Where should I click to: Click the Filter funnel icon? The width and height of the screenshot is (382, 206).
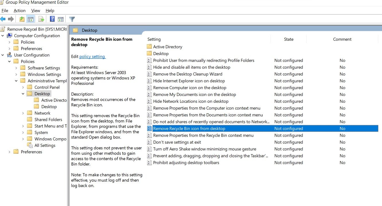click(72, 19)
